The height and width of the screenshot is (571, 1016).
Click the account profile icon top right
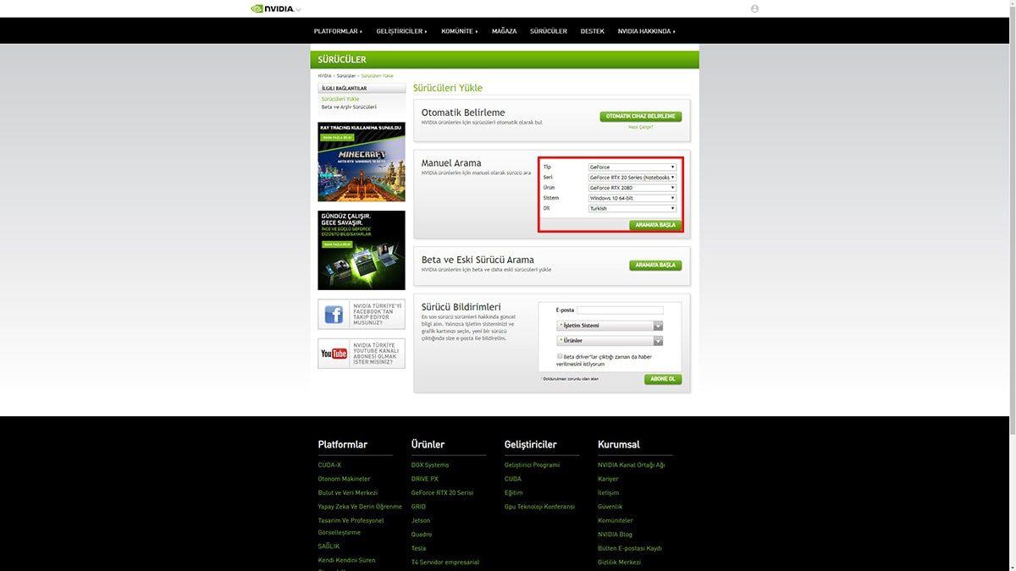754,8
